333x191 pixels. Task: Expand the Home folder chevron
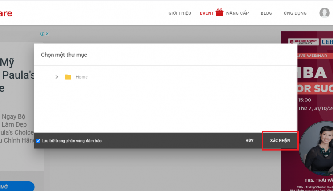(x=57, y=77)
